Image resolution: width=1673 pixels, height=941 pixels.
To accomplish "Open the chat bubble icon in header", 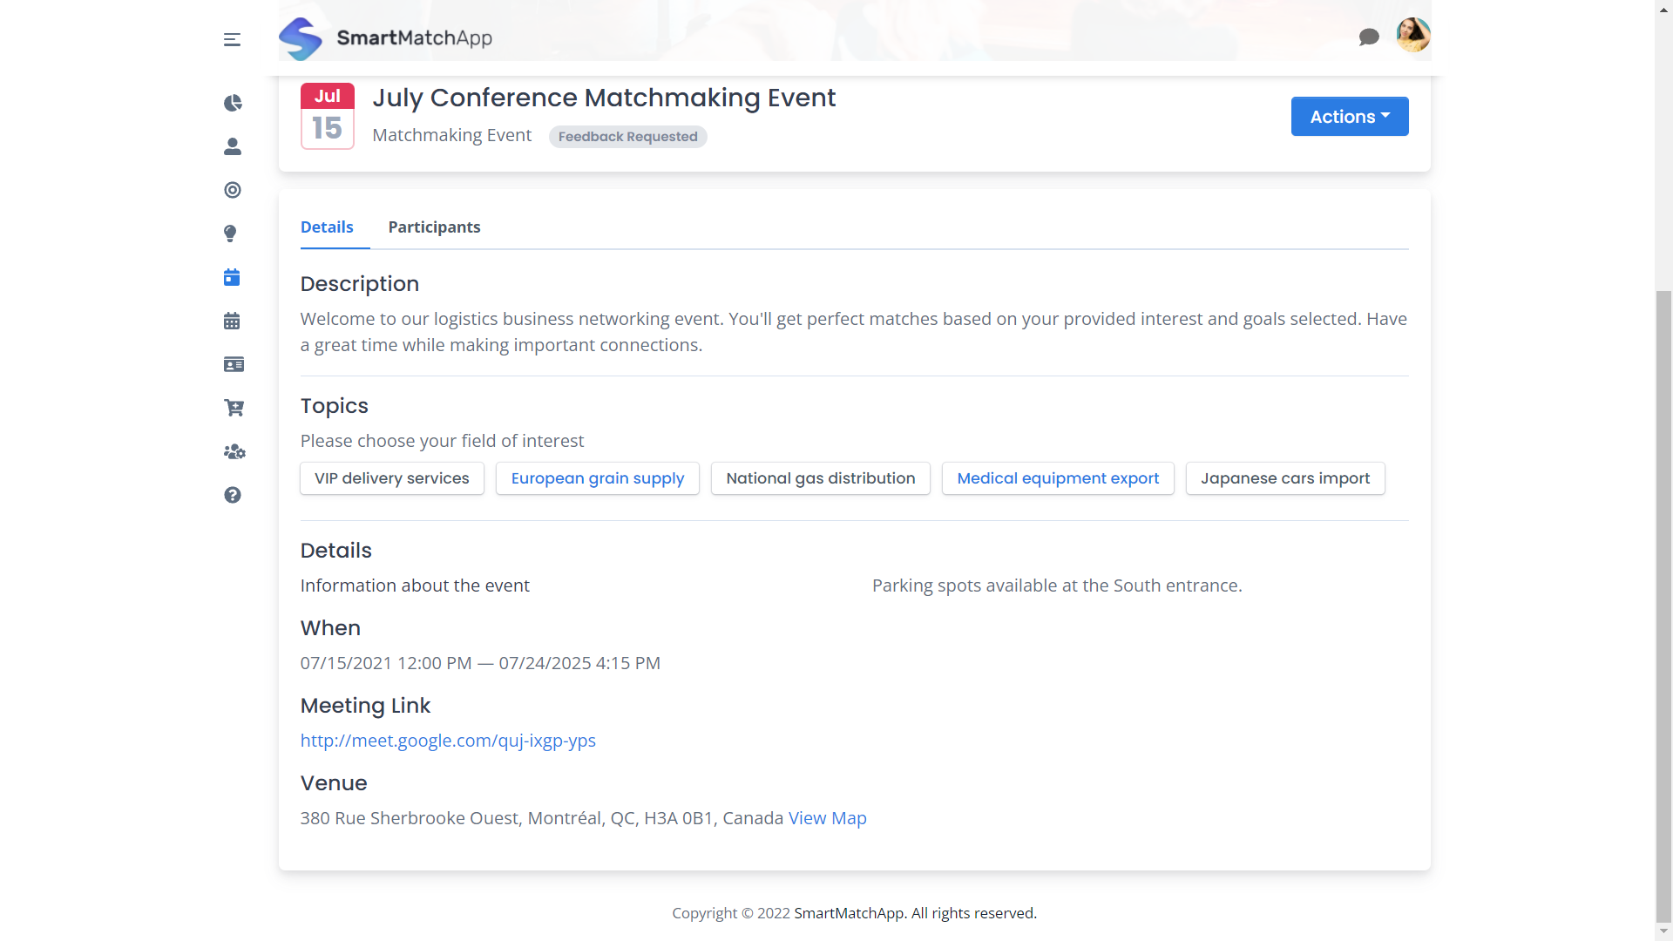I will tap(1369, 37).
